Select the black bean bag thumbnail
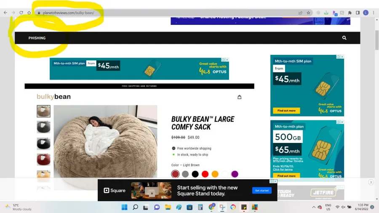The width and height of the screenshot is (379, 213). (x=43, y=143)
